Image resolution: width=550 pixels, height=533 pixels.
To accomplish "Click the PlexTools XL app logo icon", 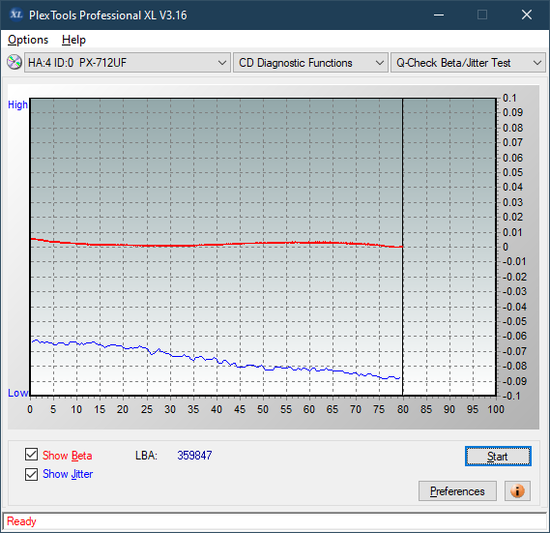I will pos(16,15).
